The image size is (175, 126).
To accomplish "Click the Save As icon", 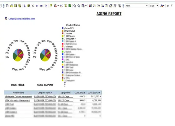I will coord(20,6).
